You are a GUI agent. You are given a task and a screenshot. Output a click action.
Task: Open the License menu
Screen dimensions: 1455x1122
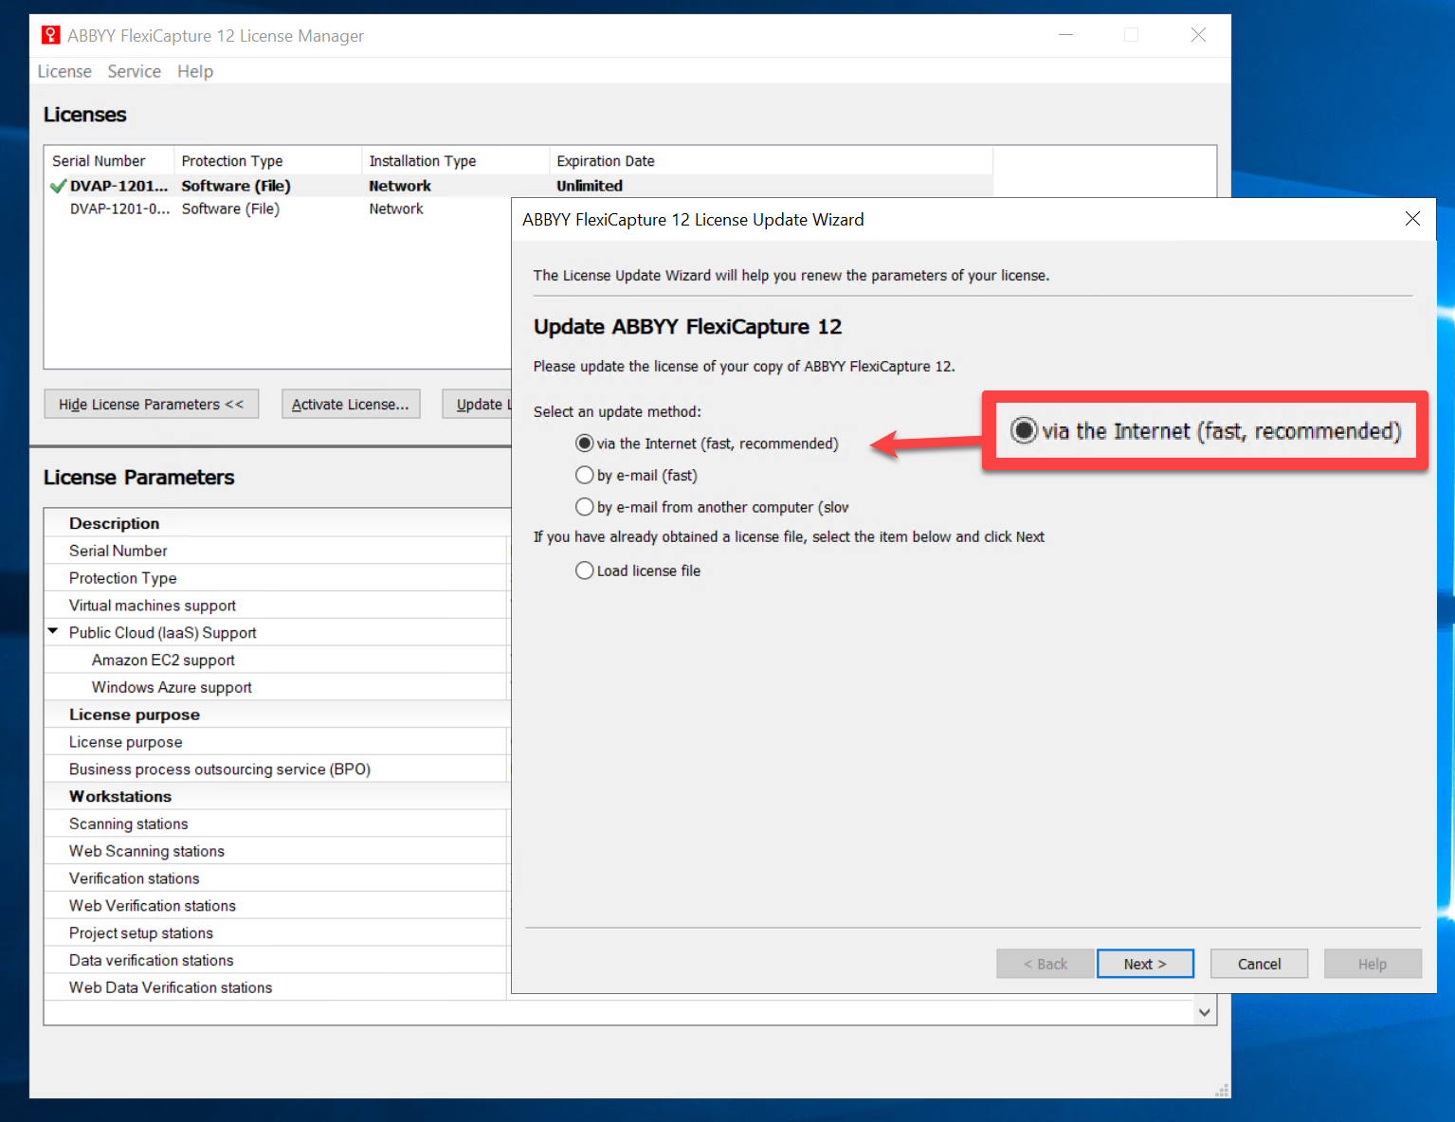(64, 71)
